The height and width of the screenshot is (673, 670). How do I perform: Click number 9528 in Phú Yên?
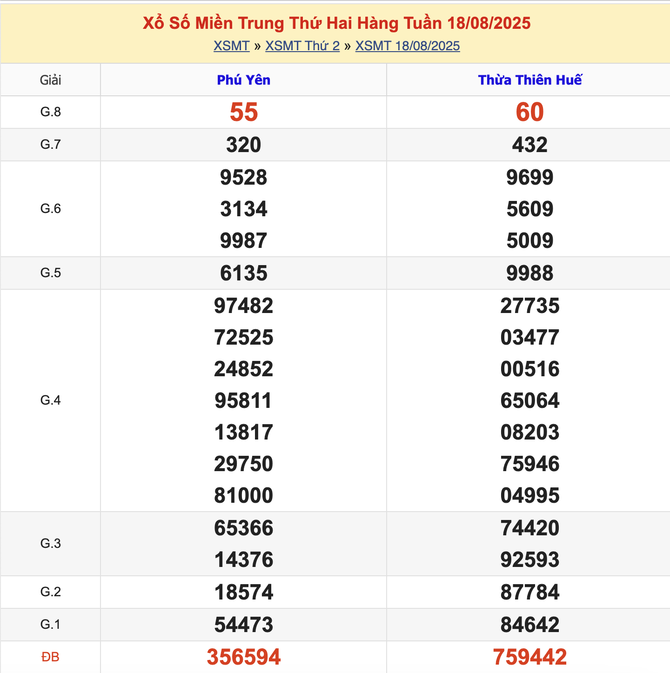(243, 177)
